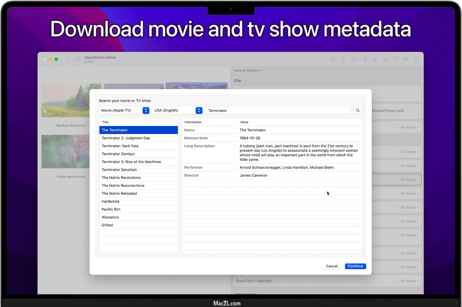462x307 pixels.
Task: Click the share upload icon in toolbar
Action: tap(343, 59)
